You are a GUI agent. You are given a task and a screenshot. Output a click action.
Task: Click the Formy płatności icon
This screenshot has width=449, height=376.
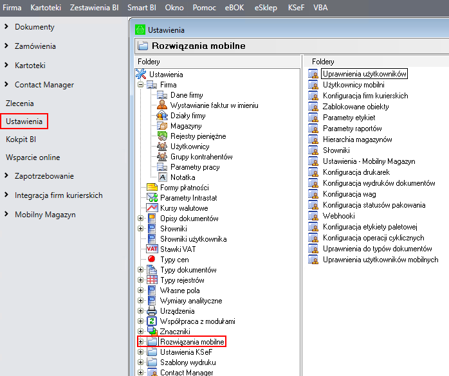tap(152, 188)
